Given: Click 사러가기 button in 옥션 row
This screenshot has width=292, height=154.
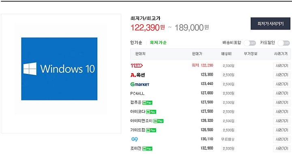Looking at the screenshot, I should tap(282, 75).
